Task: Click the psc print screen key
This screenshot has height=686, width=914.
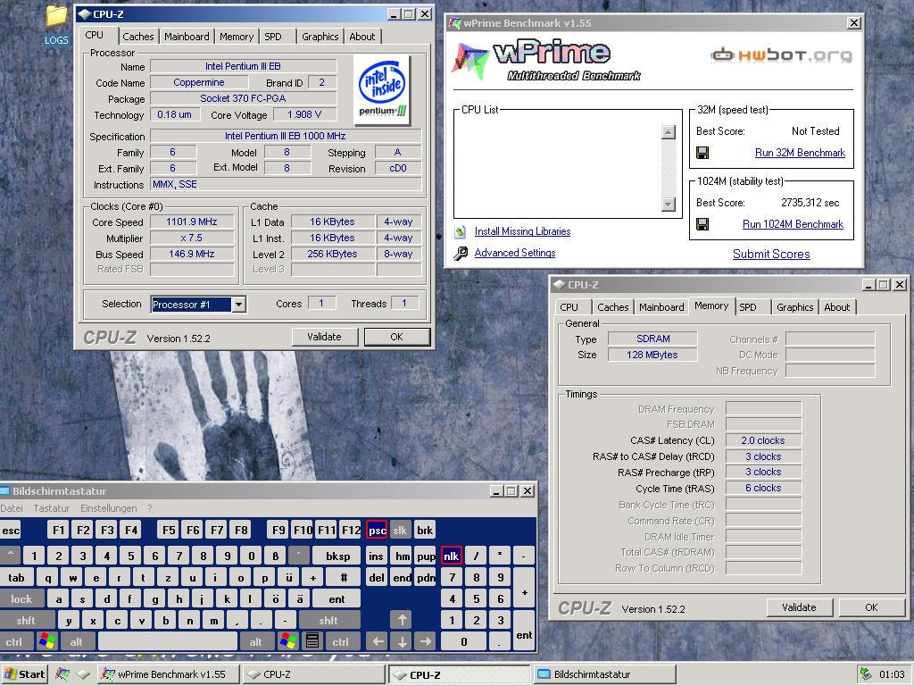Action: pyautogui.click(x=378, y=531)
